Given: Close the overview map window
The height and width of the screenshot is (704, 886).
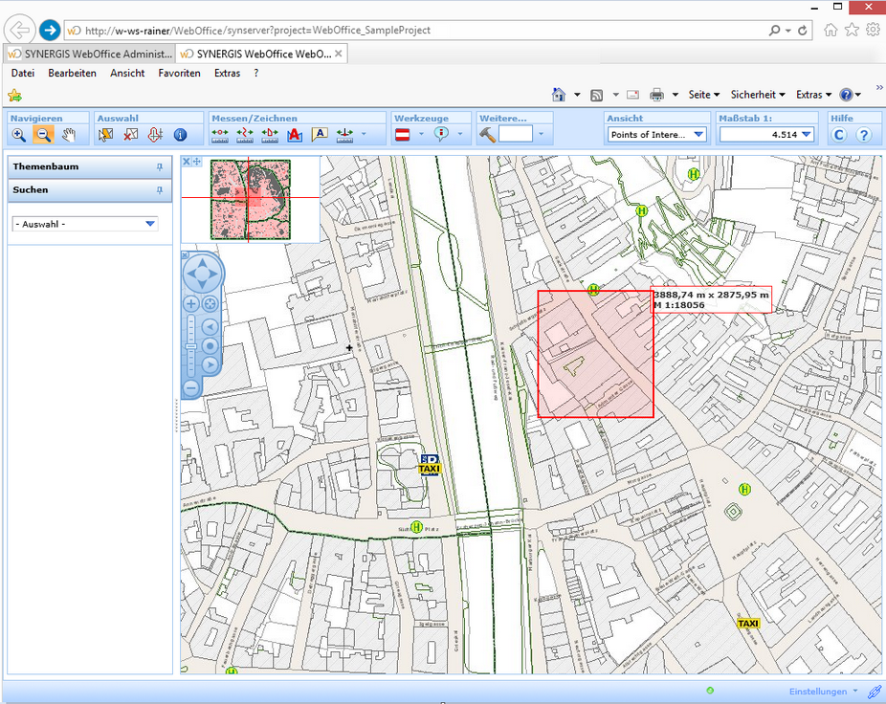Looking at the screenshot, I should (187, 162).
